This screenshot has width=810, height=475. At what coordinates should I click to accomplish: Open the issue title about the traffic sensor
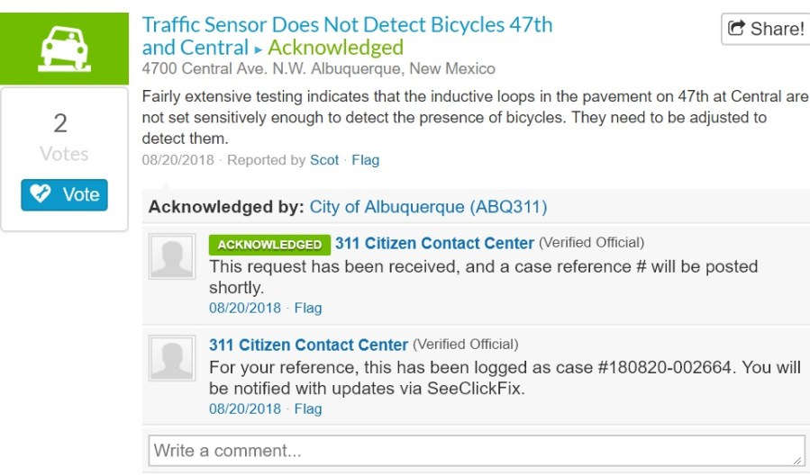(347, 25)
